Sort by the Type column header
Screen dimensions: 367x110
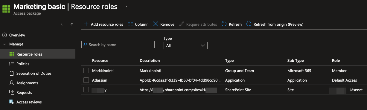click(x=229, y=60)
